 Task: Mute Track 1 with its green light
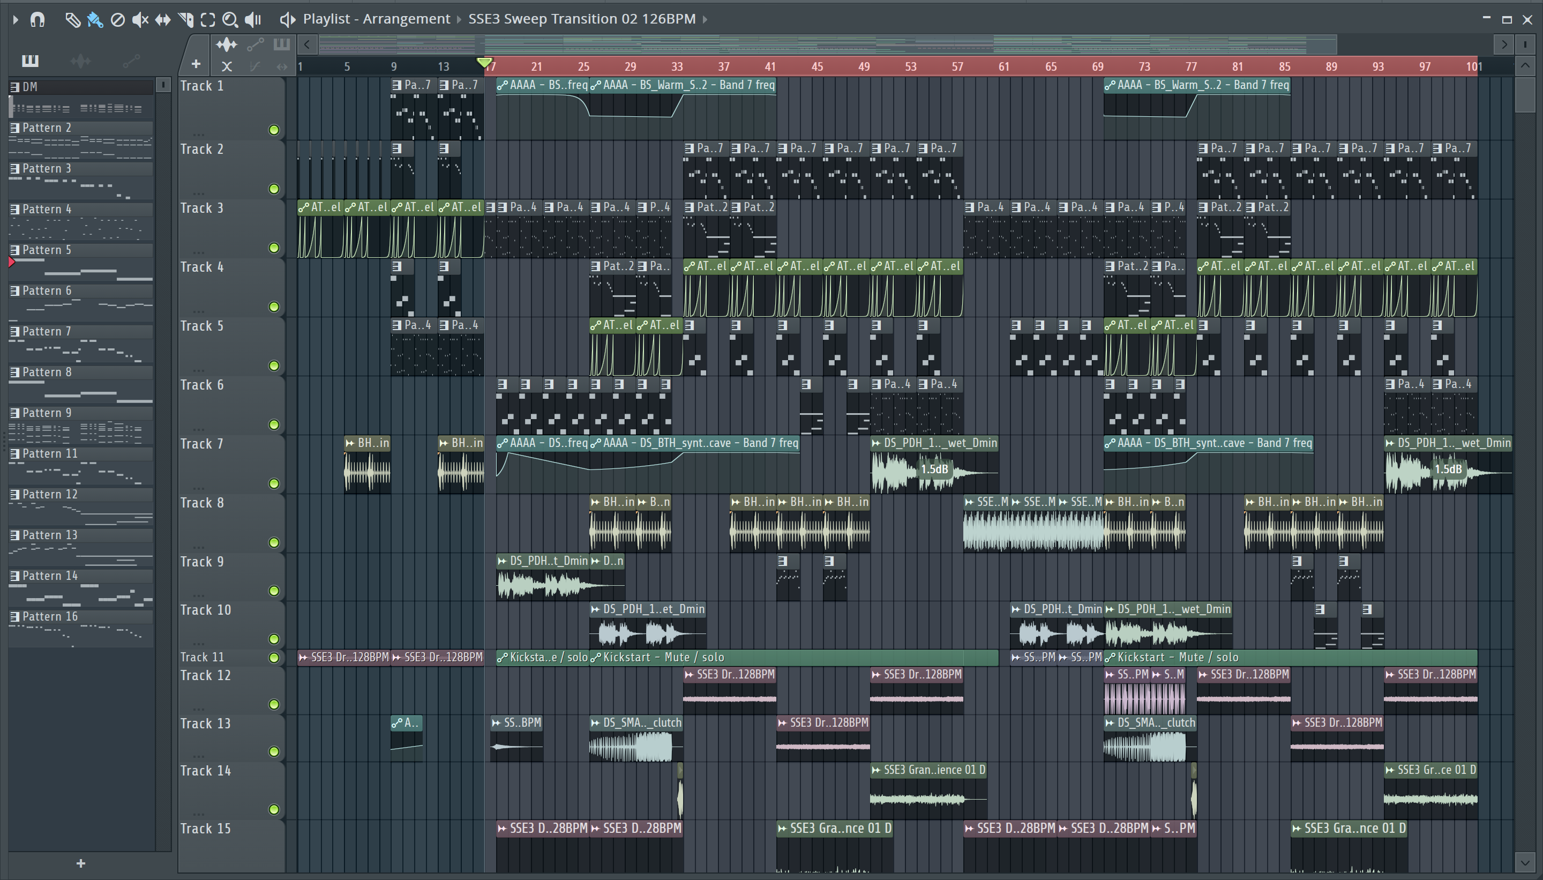click(x=274, y=130)
